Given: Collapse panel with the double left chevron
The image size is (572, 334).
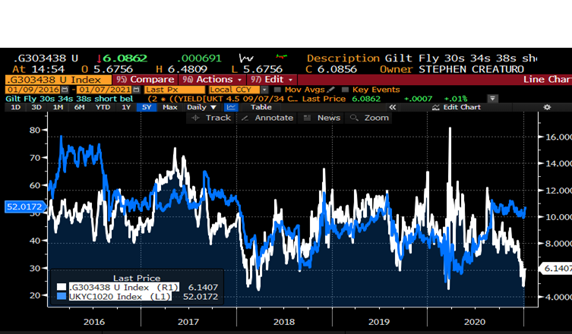Looking at the screenshot, I should click(393, 107).
